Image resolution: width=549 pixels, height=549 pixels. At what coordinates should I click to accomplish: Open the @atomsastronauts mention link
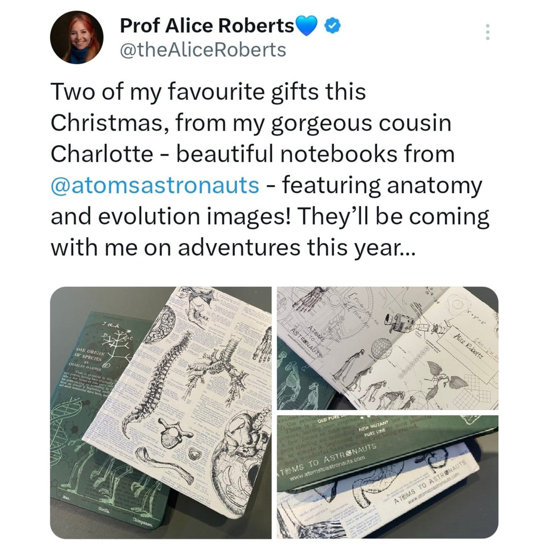pos(155,185)
